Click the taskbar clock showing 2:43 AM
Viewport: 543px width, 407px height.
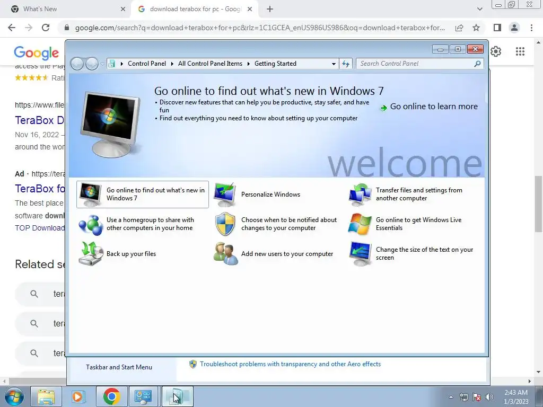(516, 397)
